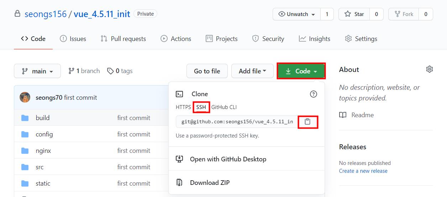Image resolution: width=447 pixels, height=197 pixels.
Task: Select the GitHub CLI clone option
Action: pos(224,107)
